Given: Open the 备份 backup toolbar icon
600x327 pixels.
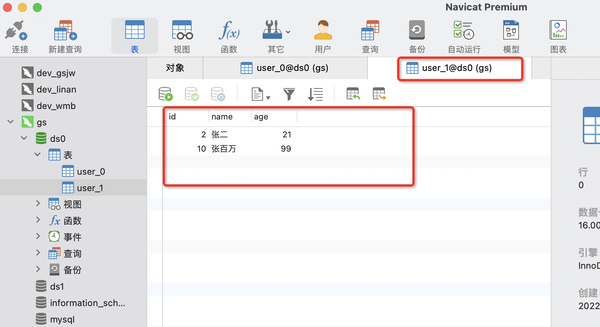Looking at the screenshot, I should click(x=417, y=30).
